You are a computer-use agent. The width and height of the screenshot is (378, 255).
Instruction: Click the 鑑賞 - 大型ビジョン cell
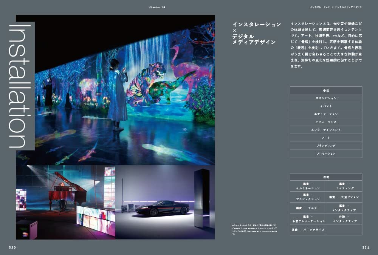(x=344, y=197)
